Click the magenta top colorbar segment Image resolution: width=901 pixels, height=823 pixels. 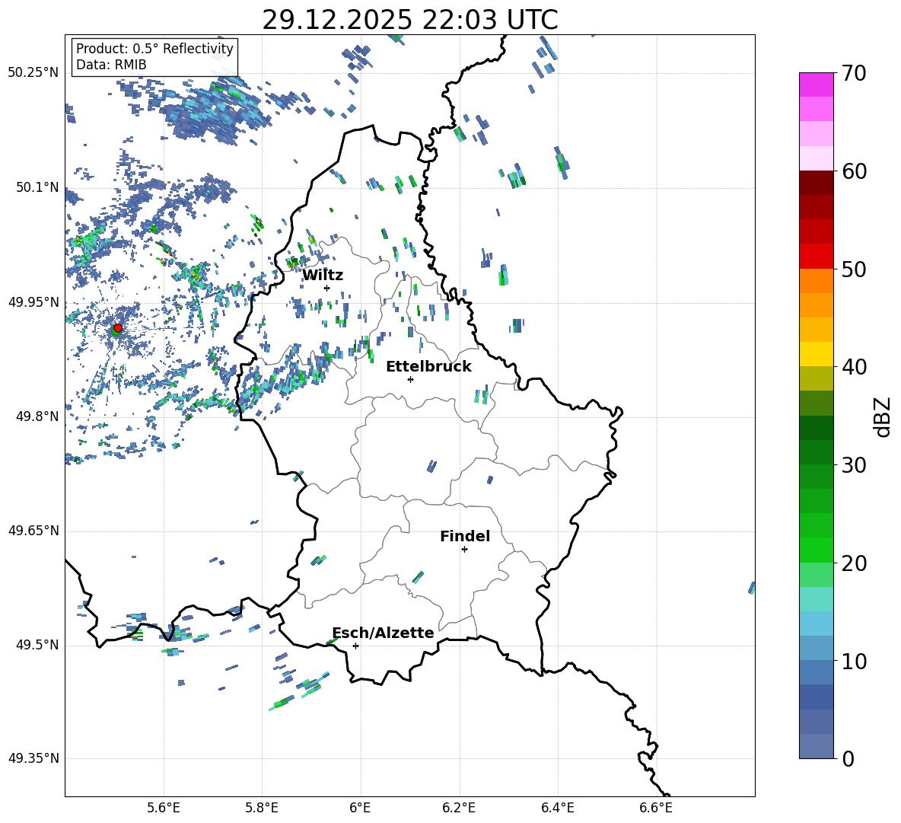[816, 85]
